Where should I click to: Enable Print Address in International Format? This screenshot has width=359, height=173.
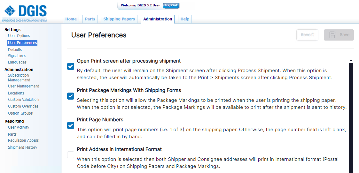(x=71, y=155)
